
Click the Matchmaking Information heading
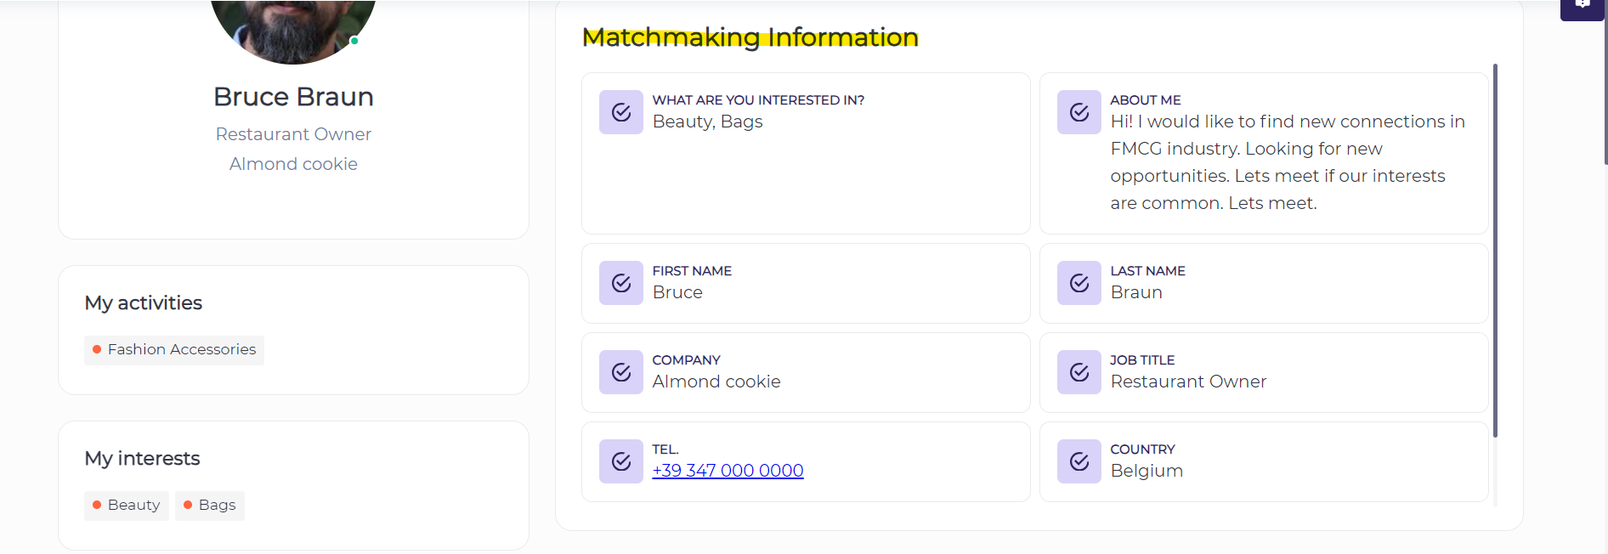(x=750, y=37)
